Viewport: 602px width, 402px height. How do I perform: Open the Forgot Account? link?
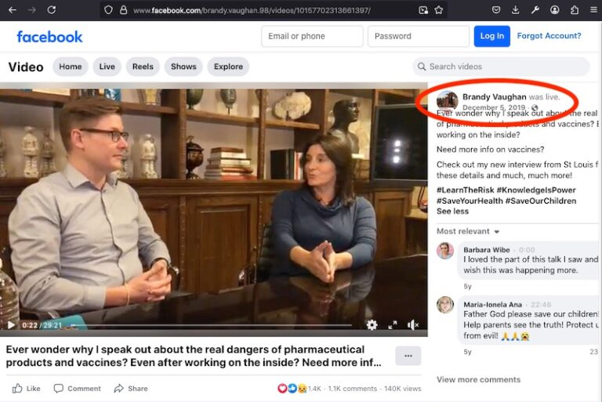[x=549, y=36]
